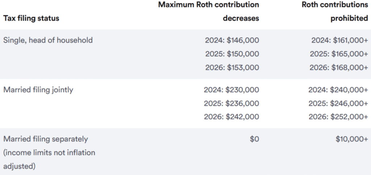Click the 2024: $230,000 value

231,90
